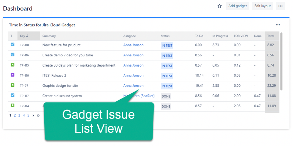
Task: Click total value 22.29
Action: point(272,86)
